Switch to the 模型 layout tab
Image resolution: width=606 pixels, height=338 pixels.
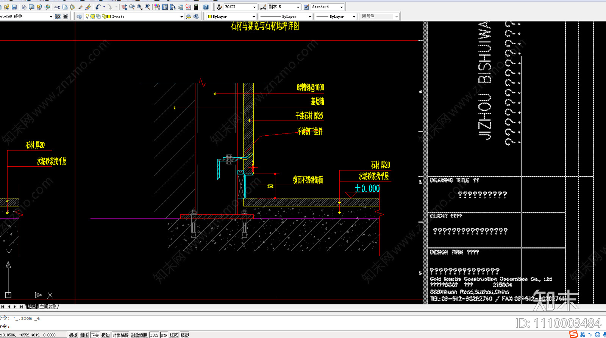point(32,307)
